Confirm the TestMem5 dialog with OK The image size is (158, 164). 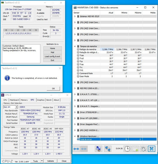tap(53, 89)
